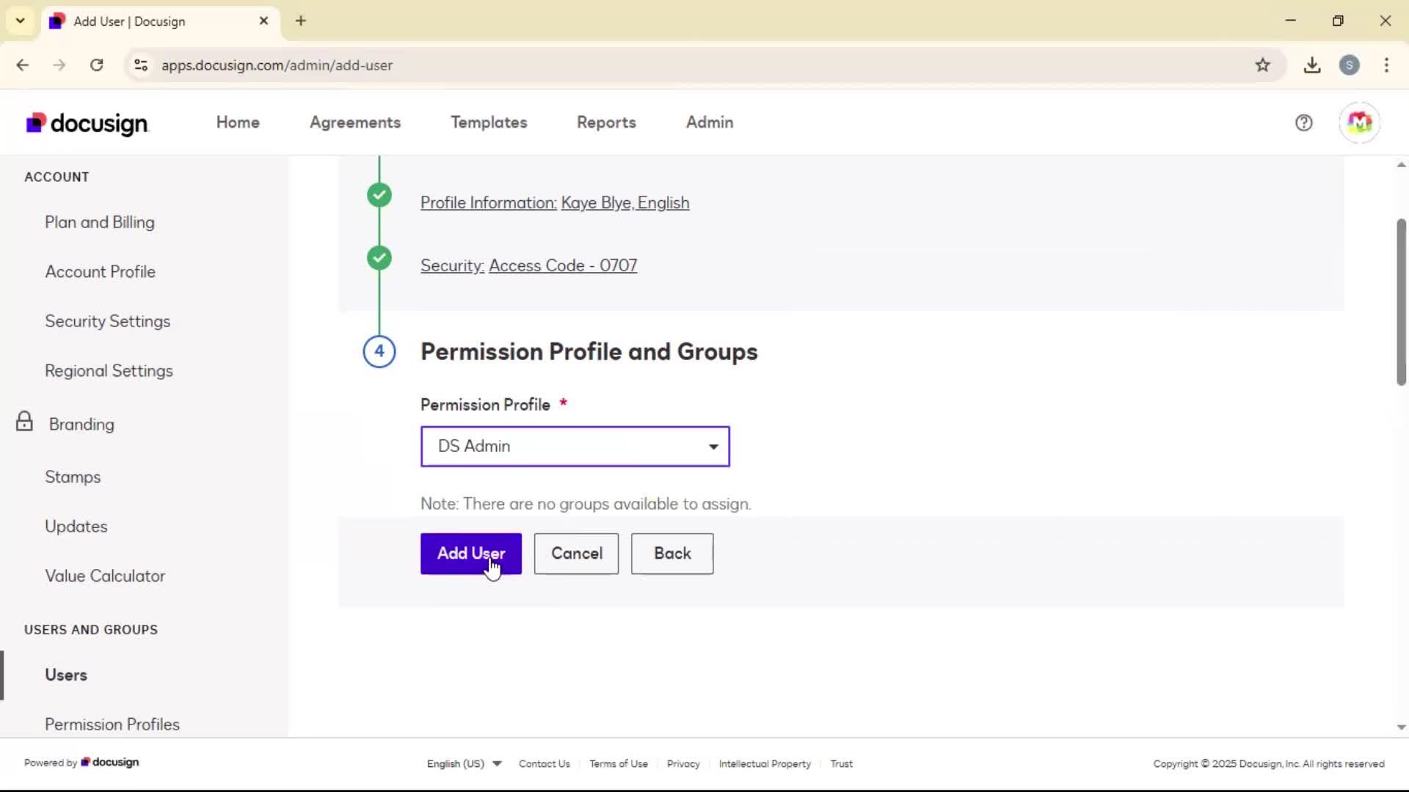Click the Branding lock icon
Image resolution: width=1409 pixels, height=792 pixels.
point(24,421)
